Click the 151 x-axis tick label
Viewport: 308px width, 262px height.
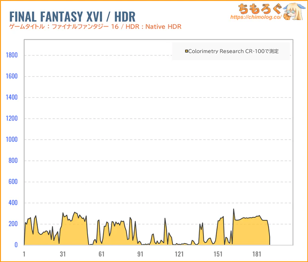point(218,254)
